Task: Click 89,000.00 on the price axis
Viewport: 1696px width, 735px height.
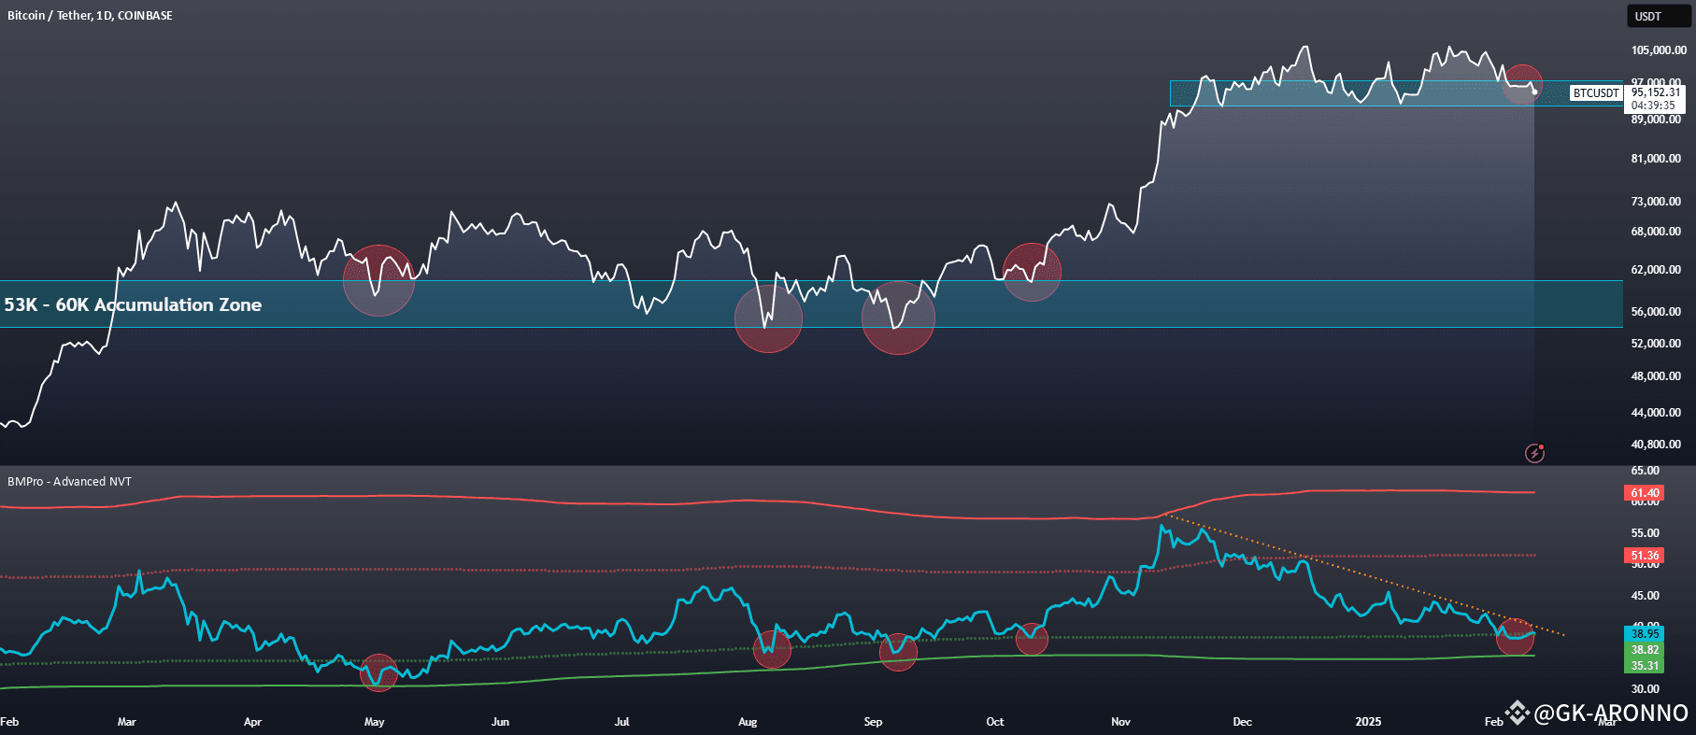Action: [1656, 120]
